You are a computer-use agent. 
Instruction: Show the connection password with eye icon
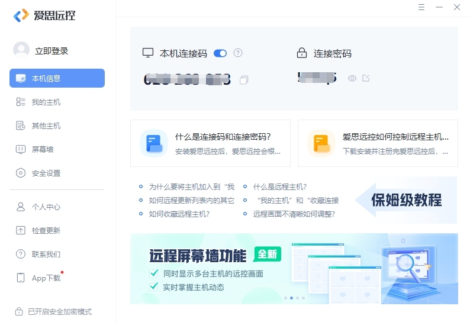click(x=352, y=78)
